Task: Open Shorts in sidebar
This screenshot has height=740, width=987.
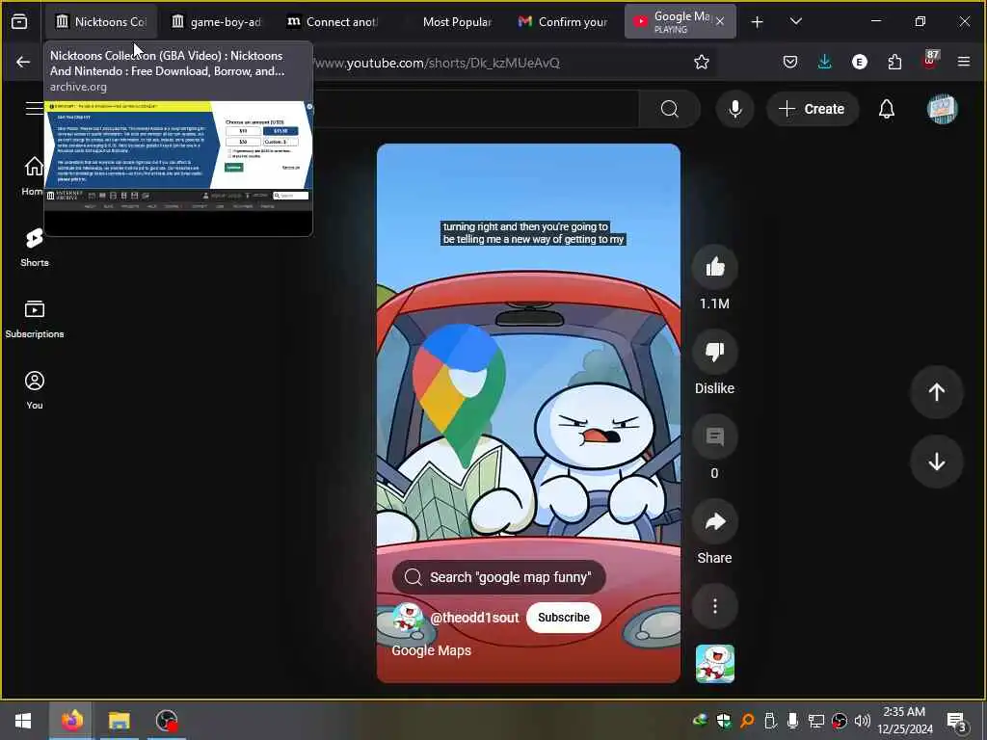Action: pyautogui.click(x=35, y=247)
